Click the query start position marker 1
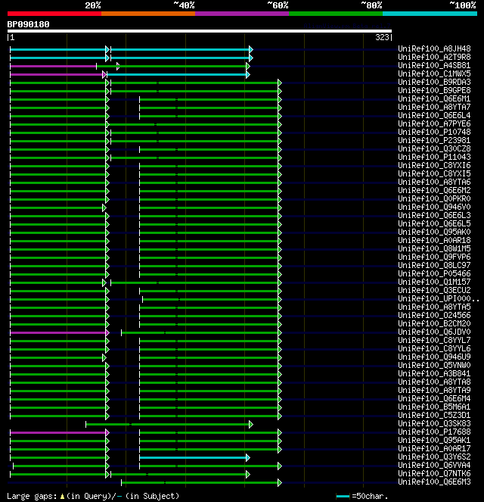Image resolution: width=484 pixels, height=502 pixels. coord(11,37)
